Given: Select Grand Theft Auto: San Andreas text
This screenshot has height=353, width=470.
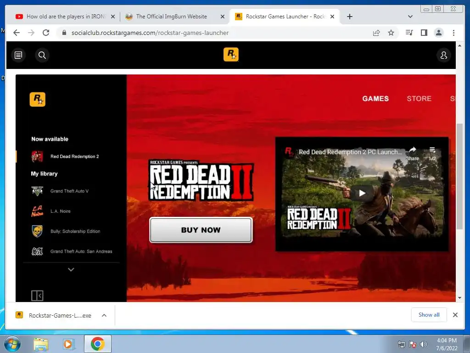Looking at the screenshot, I should click(x=81, y=251).
